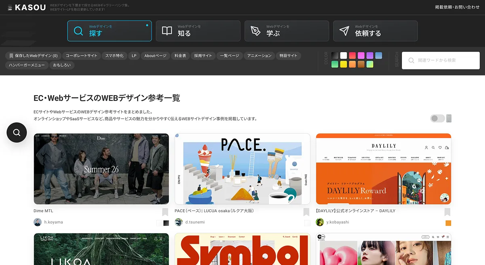
Task: Toggle the PC/mobile view switch
Action: 438,118
